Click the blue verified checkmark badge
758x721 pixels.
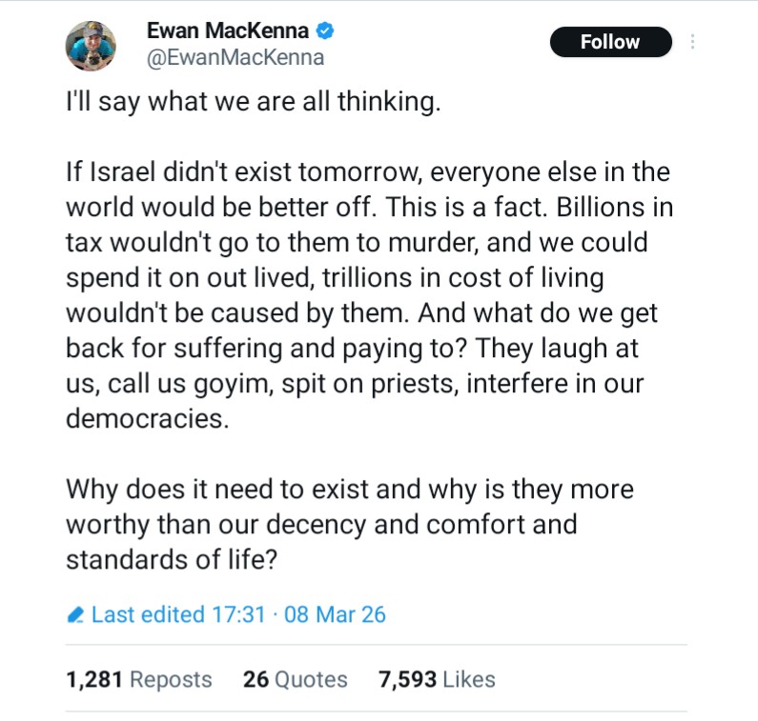pos(326,31)
